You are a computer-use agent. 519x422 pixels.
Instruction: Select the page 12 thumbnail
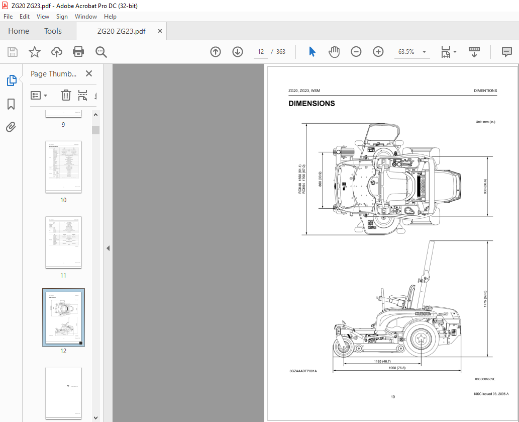(63, 318)
